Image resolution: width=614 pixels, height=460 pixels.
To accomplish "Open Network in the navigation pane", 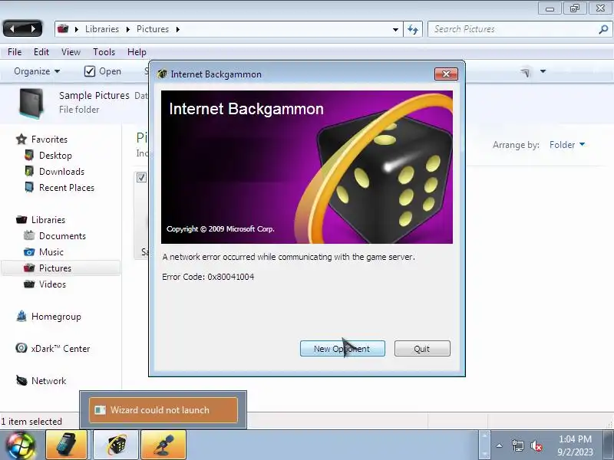I will tap(48, 380).
